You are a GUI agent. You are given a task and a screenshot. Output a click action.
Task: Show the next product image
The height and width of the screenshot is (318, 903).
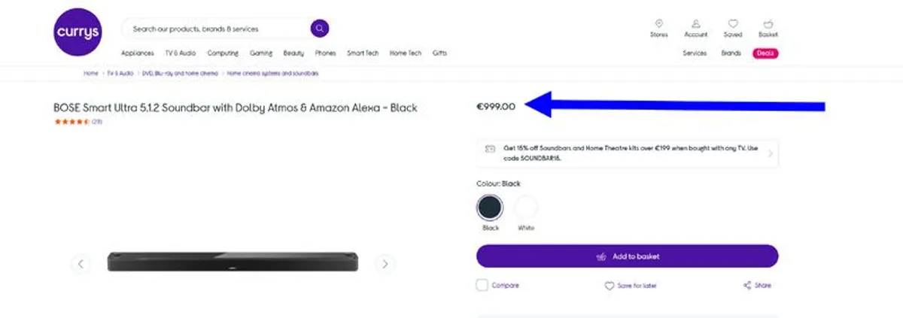coord(385,263)
